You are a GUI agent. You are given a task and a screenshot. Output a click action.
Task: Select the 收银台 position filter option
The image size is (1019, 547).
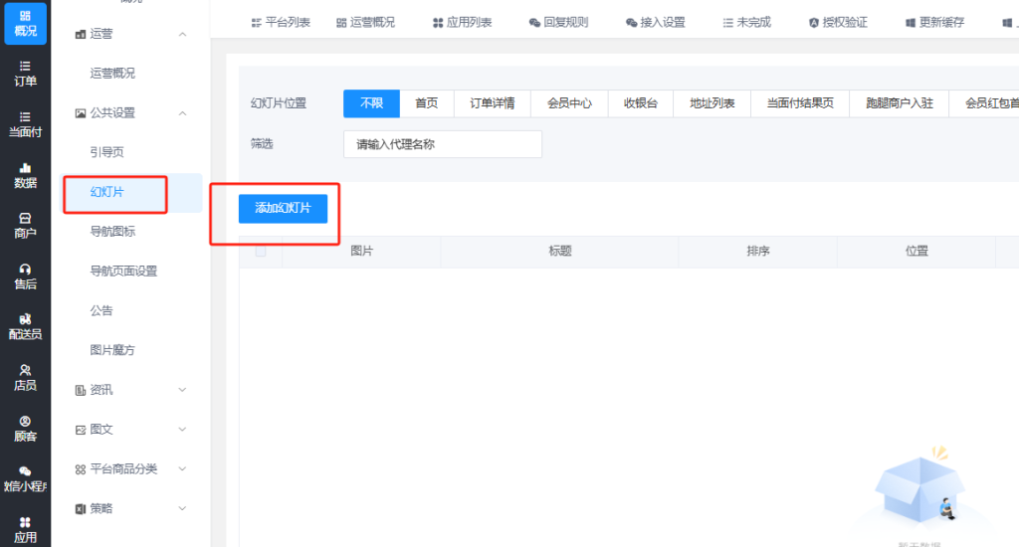tap(640, 103)
